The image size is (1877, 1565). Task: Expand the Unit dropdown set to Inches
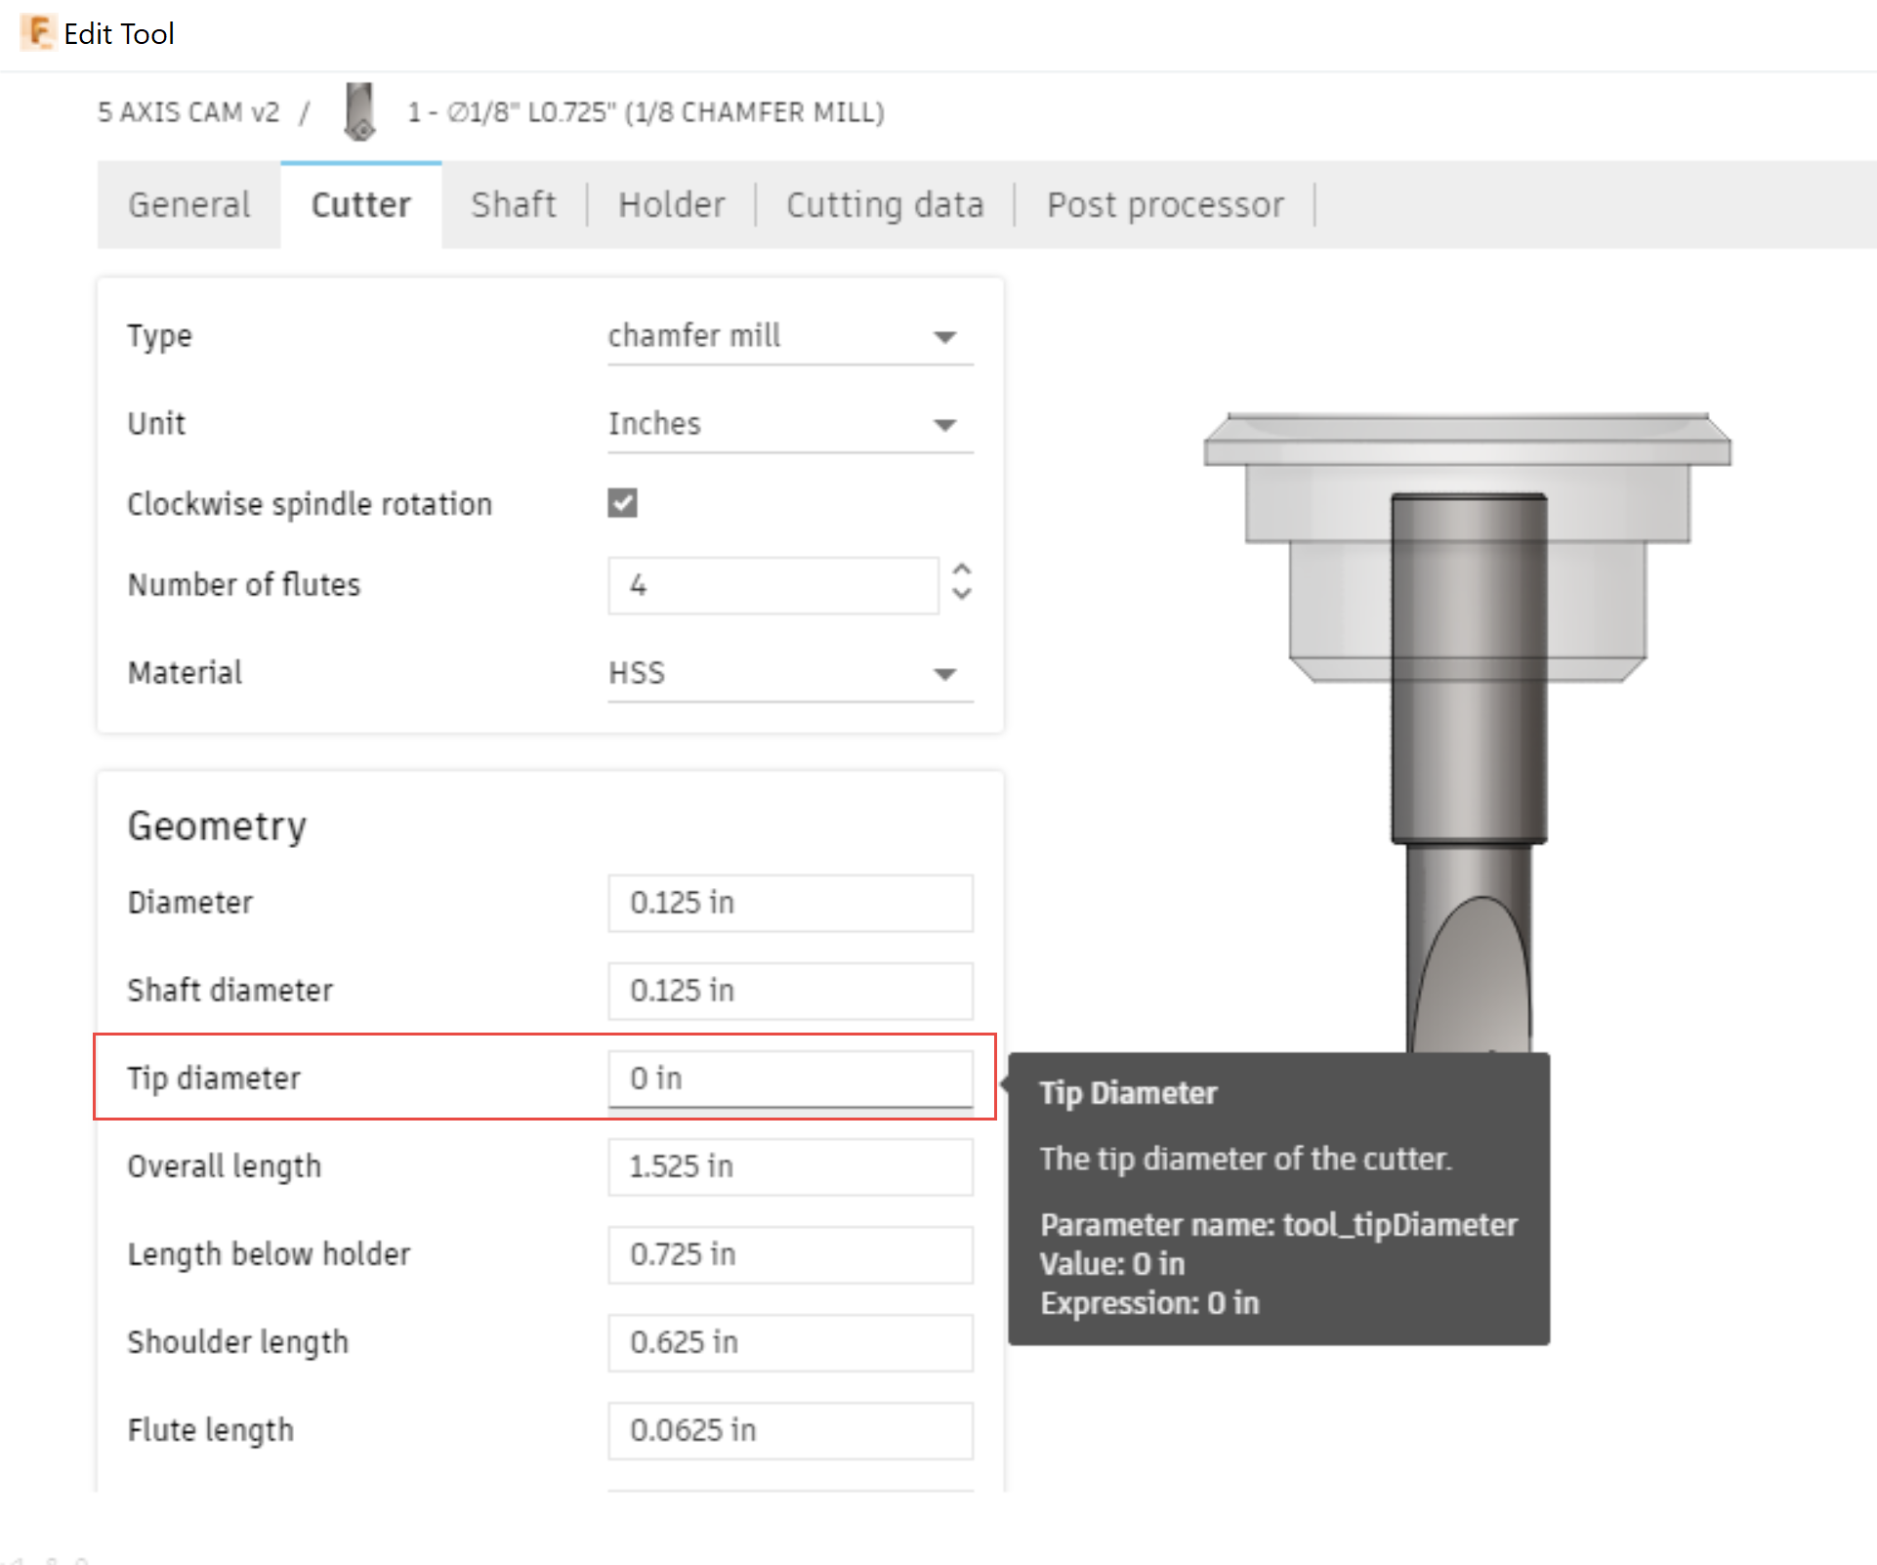(x=789, y=425)
